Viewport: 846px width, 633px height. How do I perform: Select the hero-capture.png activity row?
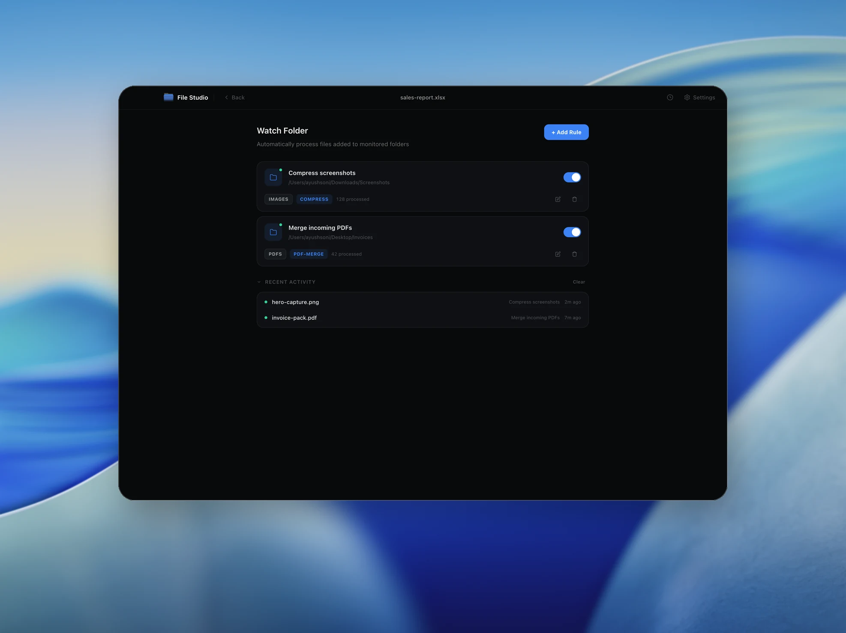coord(423,302)
